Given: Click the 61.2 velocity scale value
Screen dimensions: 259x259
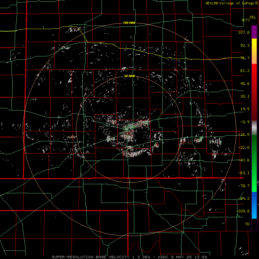Looking at the screenshot, I should pos(245,71).
